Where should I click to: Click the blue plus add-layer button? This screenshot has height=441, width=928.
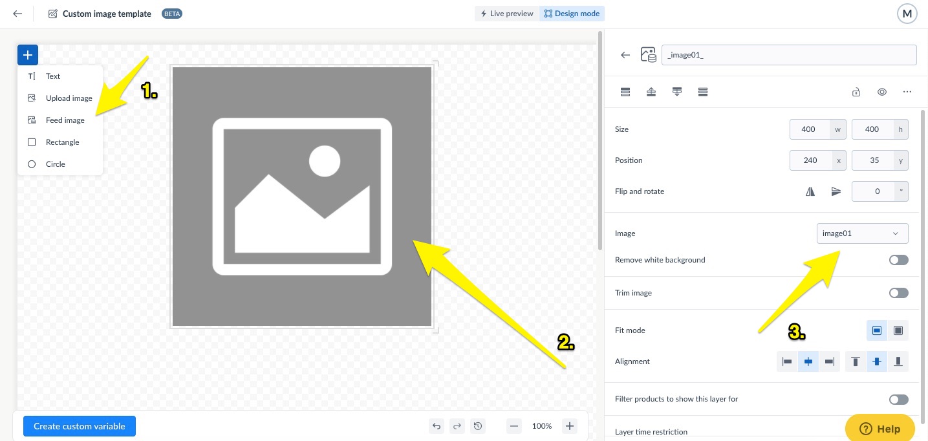pyautogui.click(x=28, y=55)
